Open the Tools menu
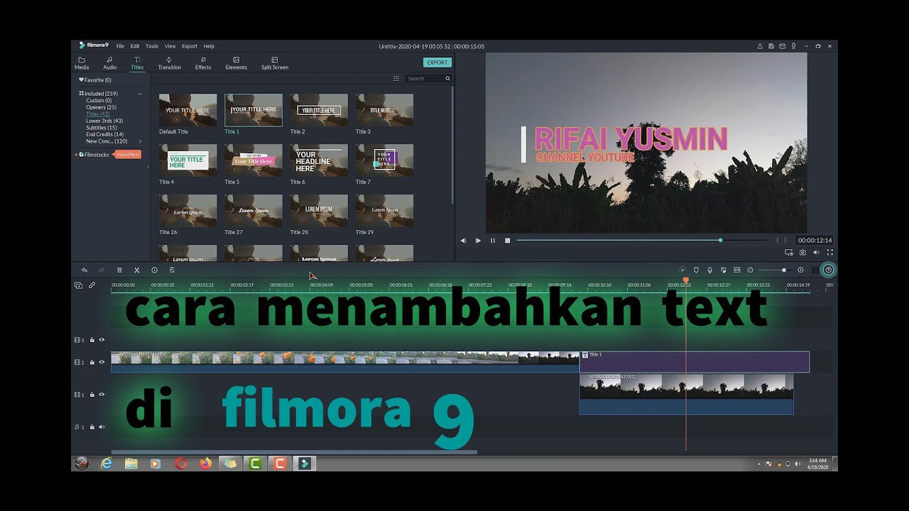Image resolution: width=909 pixels, height=511 pixels. pos(152,46)
